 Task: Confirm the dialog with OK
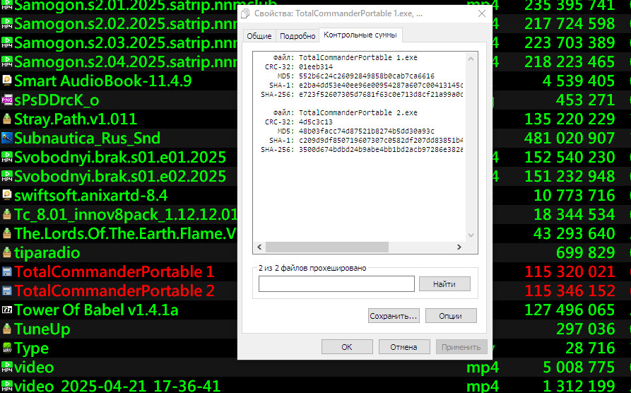(347, 347)
